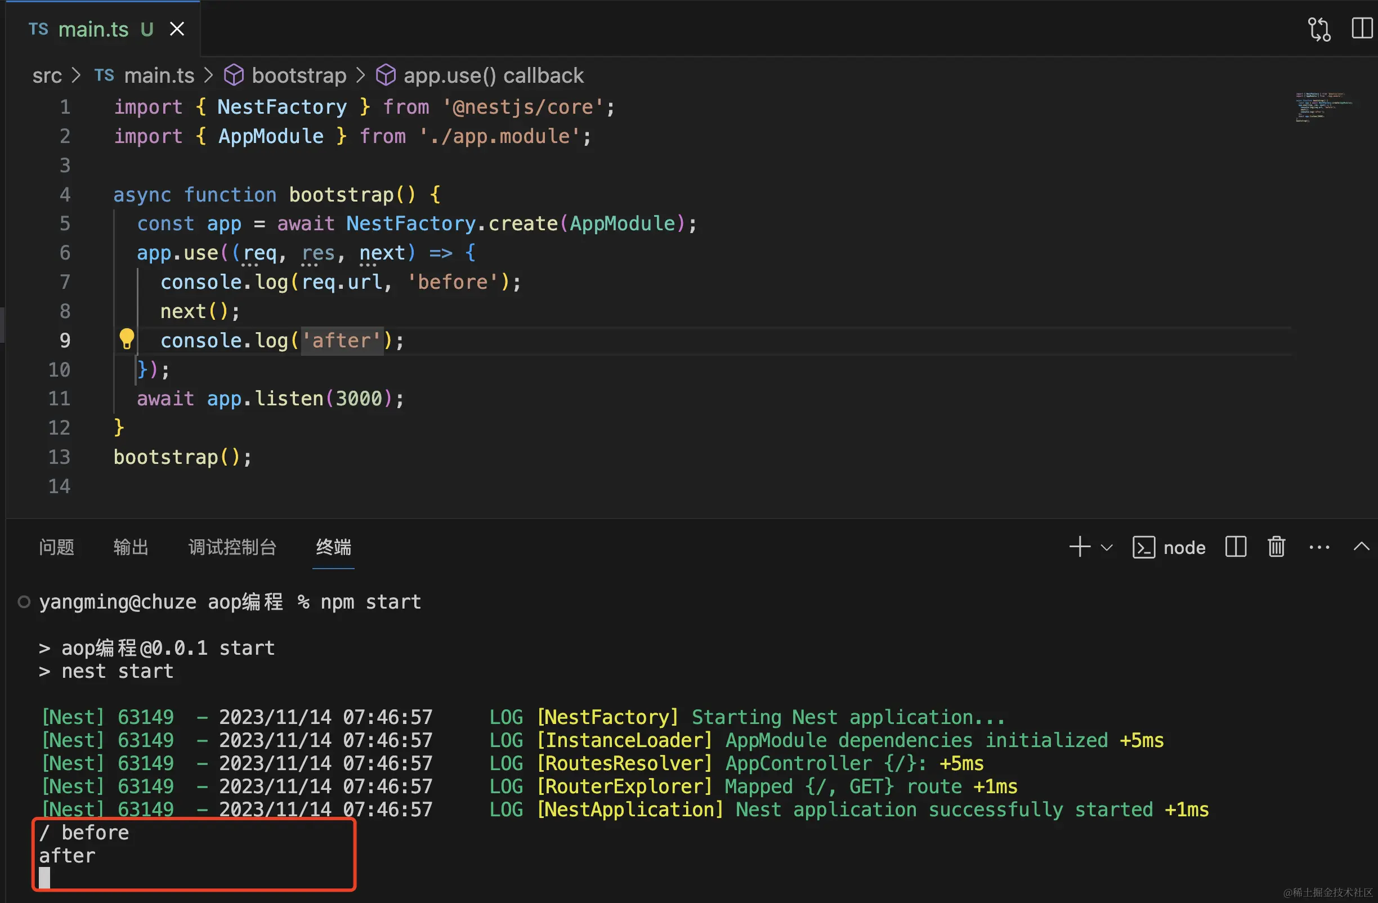Image resolution: width=1378 pixels, height=903 pixels.
Task: Open source control changes icon
Action: 1319,29
